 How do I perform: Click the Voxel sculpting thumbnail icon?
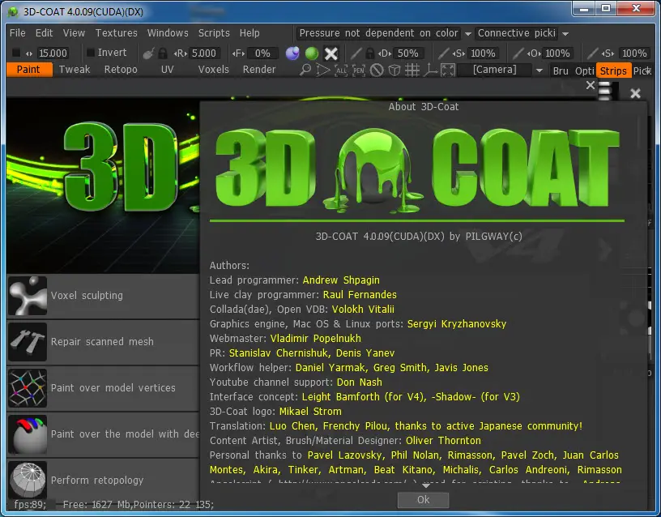[x=28, y=296]
